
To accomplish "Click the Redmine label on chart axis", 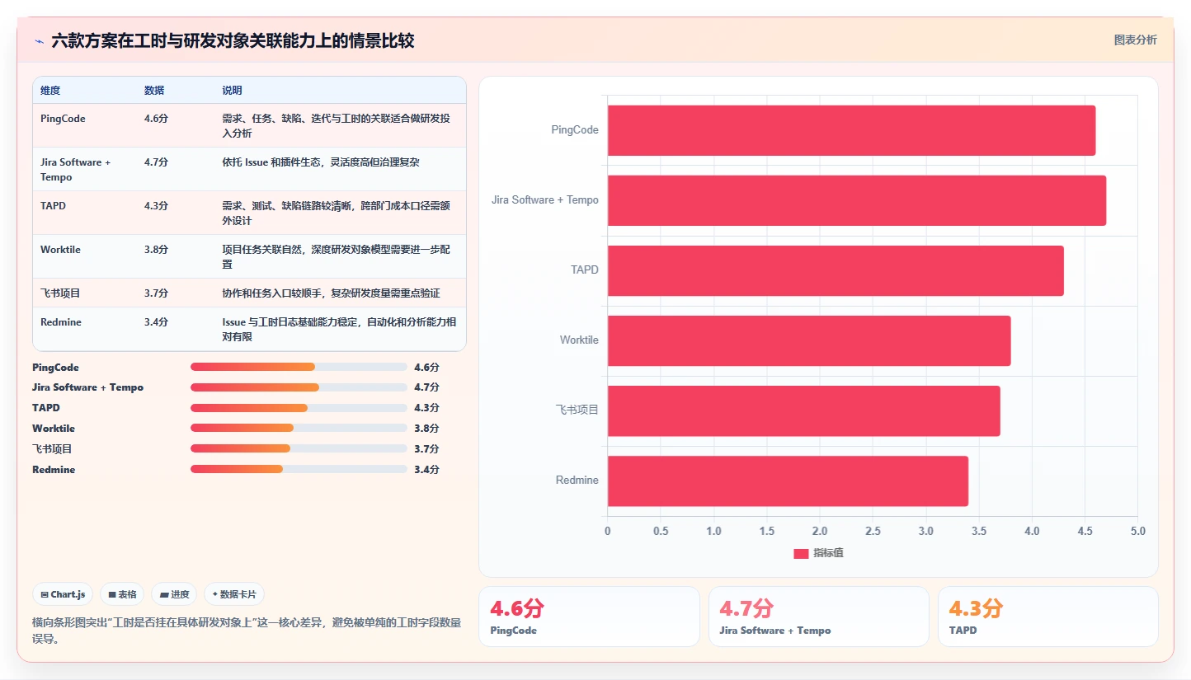I will pyautogui.click(x=577, y=481).
